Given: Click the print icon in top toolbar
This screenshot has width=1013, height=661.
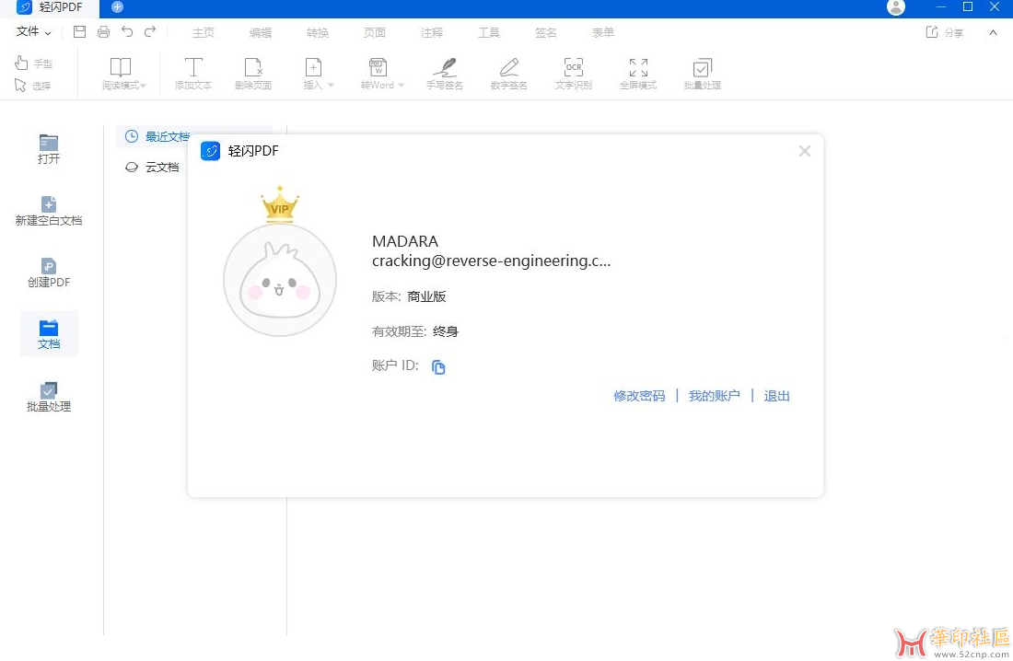Looking at the screenshot, I should [x=103, y=31].
